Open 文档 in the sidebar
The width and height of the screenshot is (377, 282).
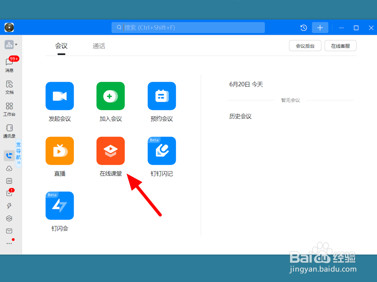click(9, 87)
